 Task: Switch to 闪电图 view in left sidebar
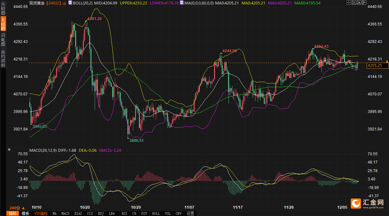click(x=3, y=39)
